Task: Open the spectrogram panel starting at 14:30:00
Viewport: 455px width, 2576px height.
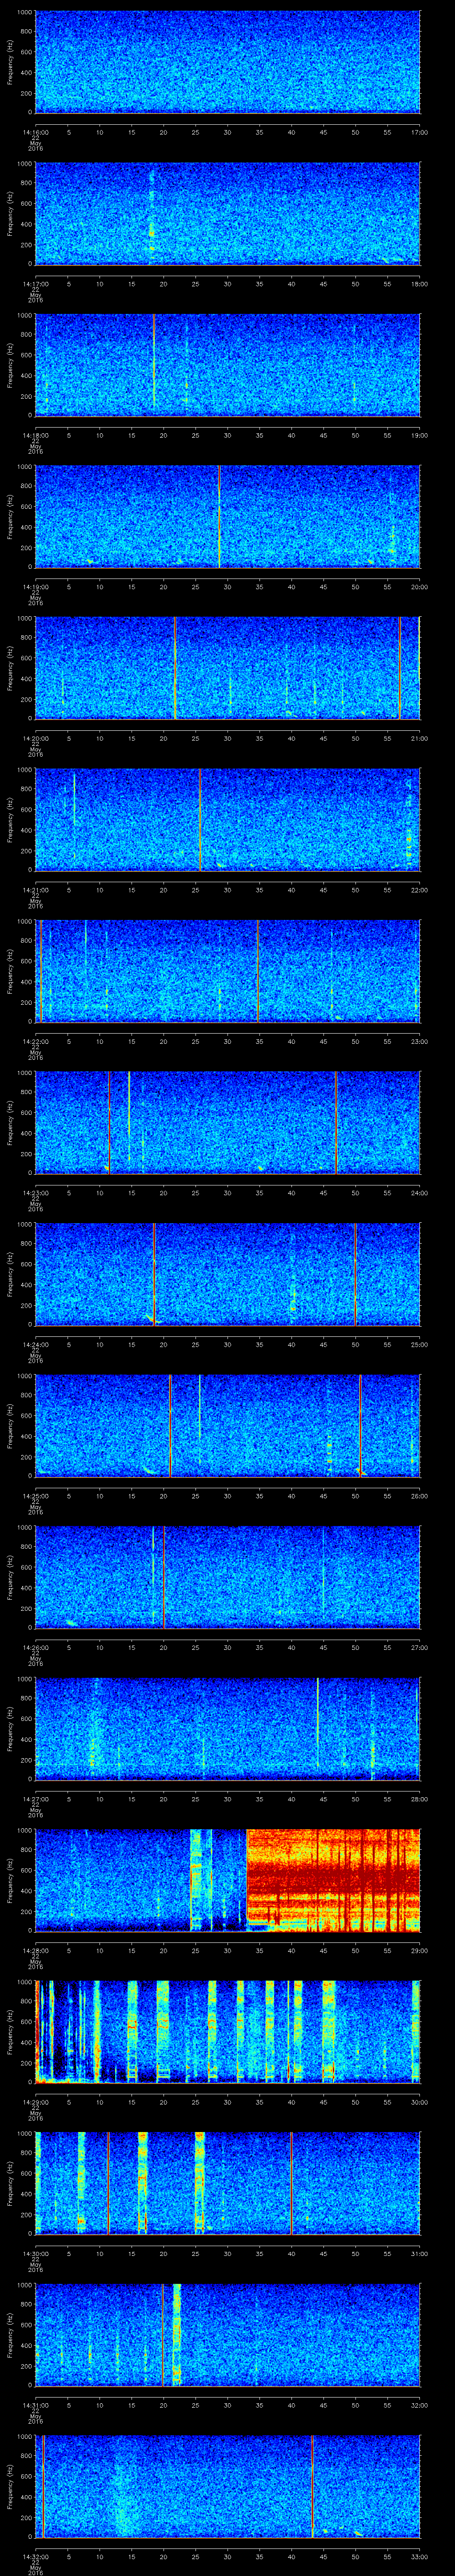Action: click(228, 2184)
